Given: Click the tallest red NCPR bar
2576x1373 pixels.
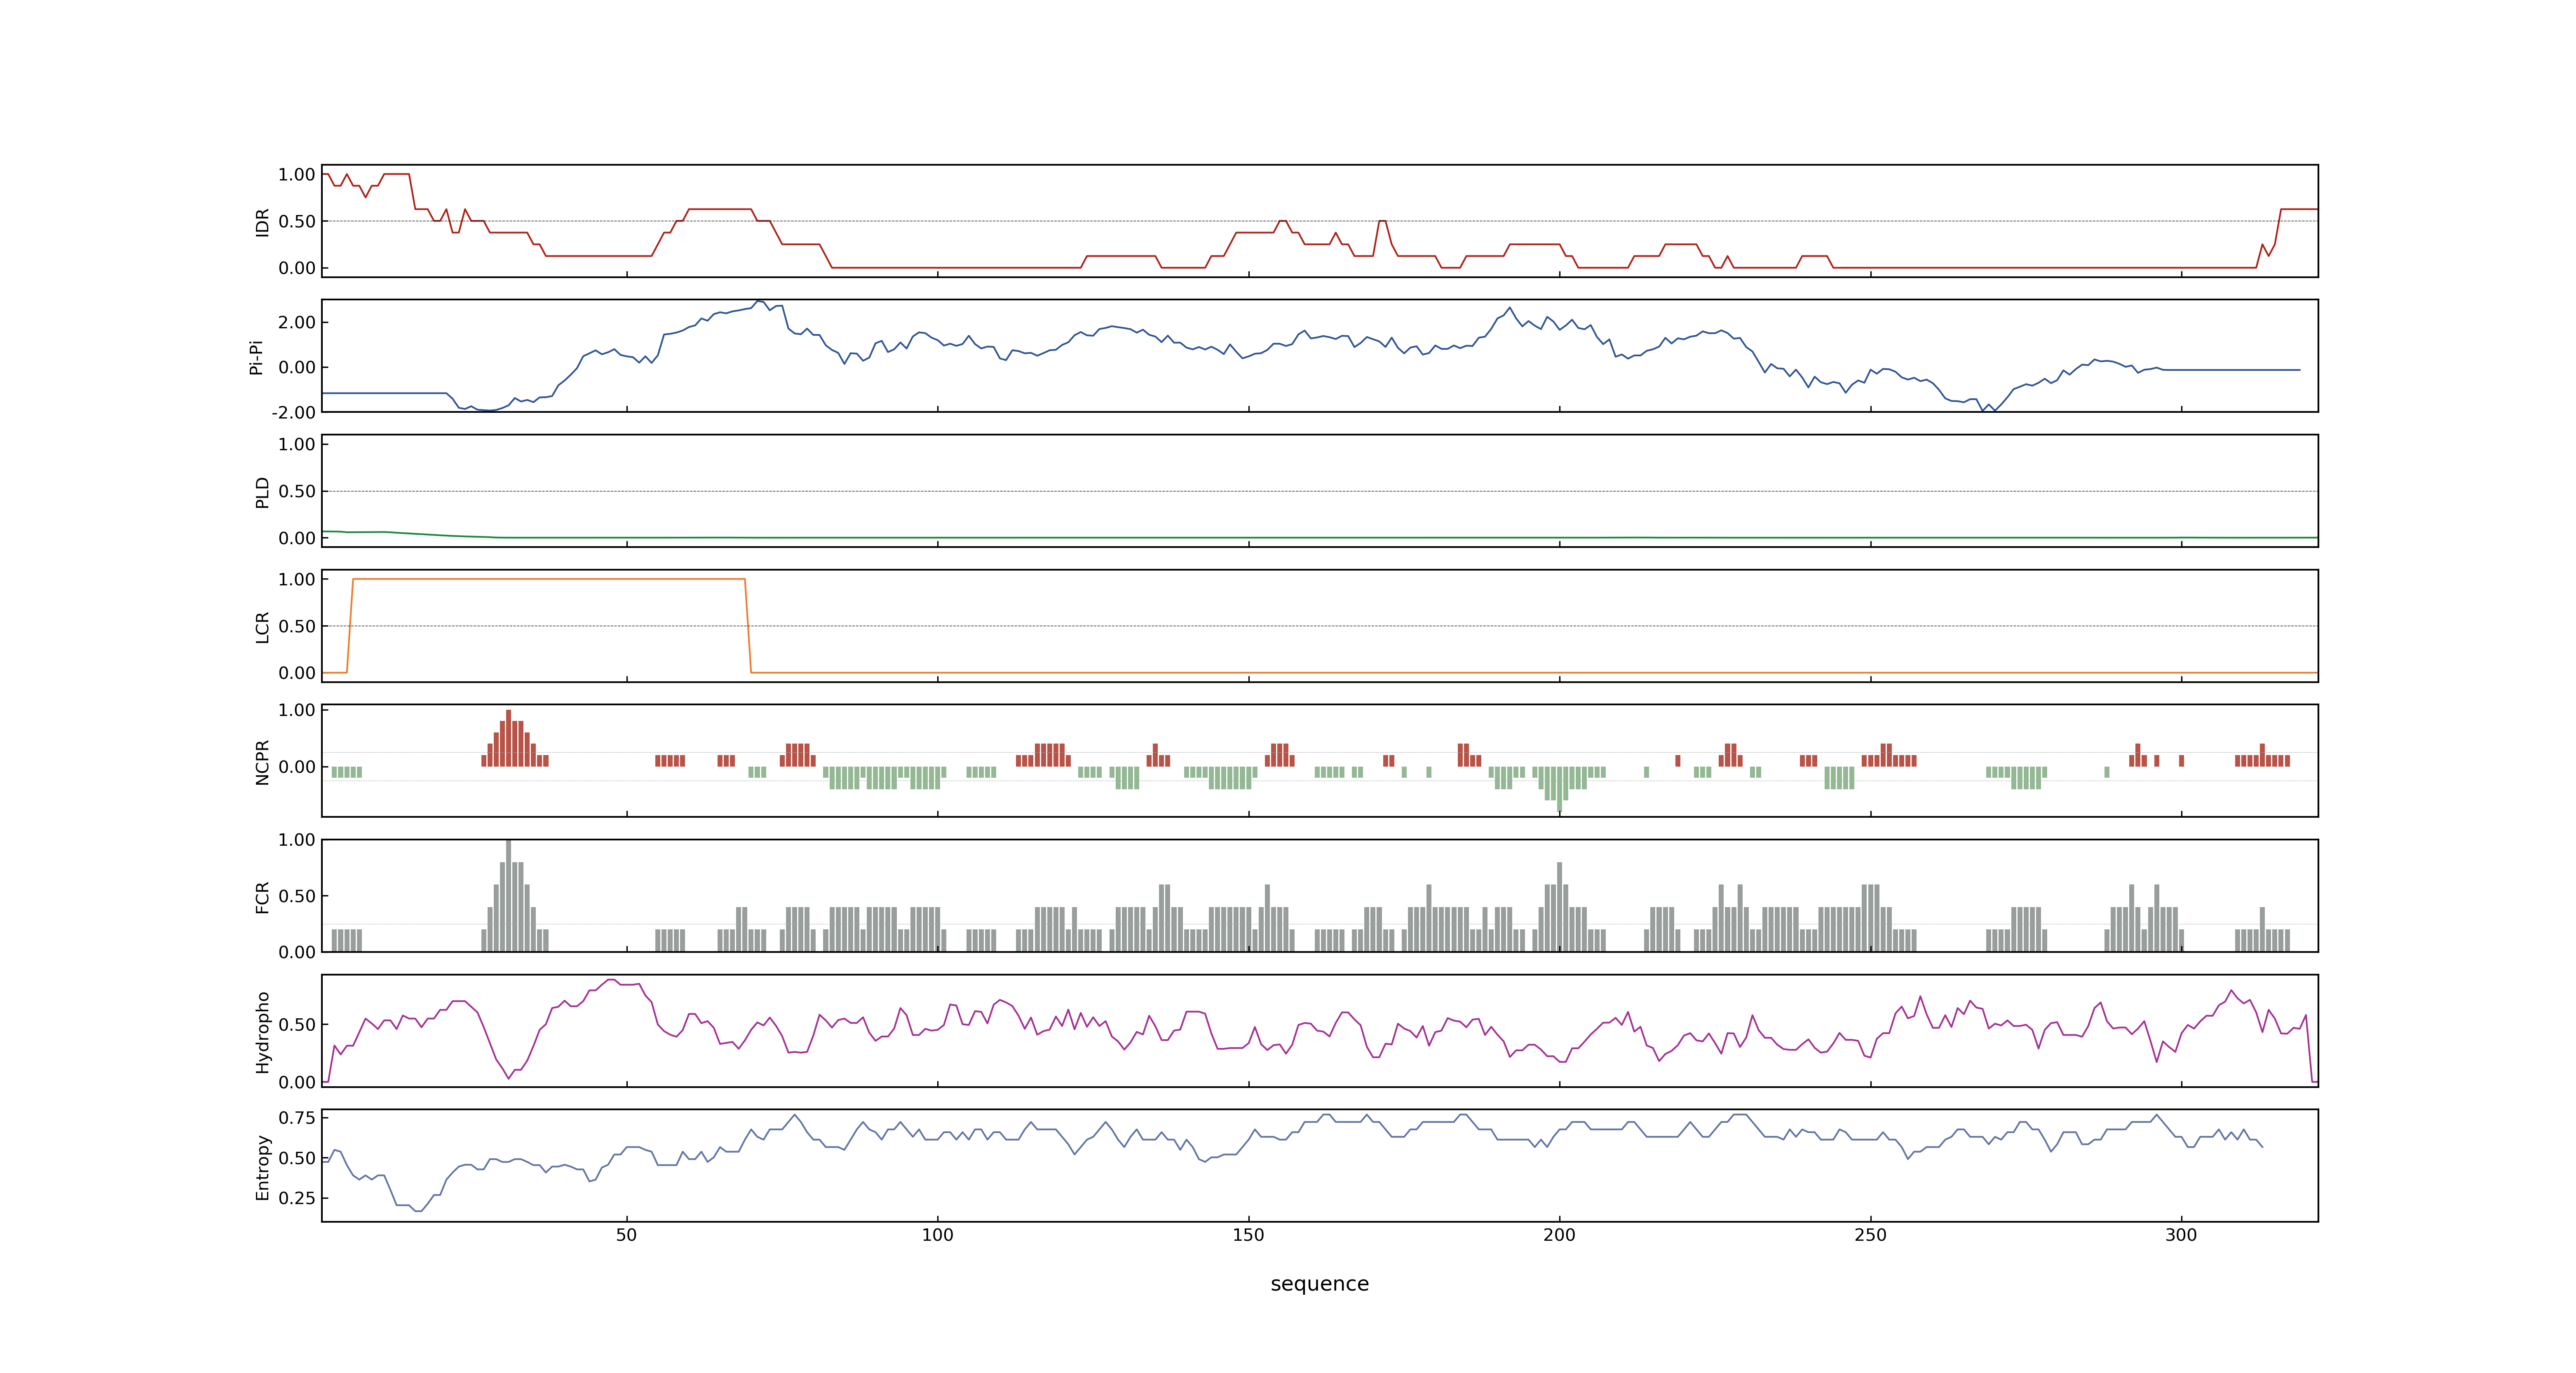Looking at the screenshot, I should pos(508,739).
